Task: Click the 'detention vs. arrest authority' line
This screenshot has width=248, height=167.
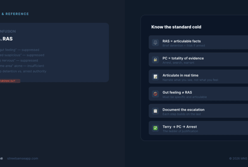Action: coord(24,71)
